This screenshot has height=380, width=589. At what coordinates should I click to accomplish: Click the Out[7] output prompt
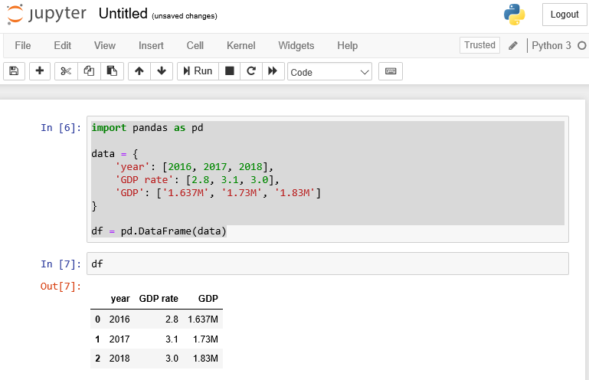(61, 287)
